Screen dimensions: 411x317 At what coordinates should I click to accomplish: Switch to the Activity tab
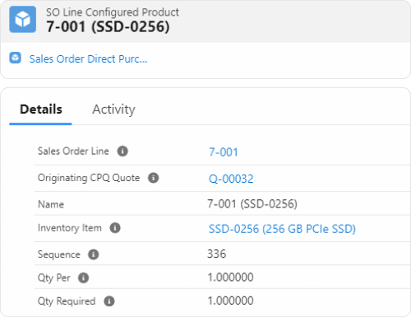point(113,110)
